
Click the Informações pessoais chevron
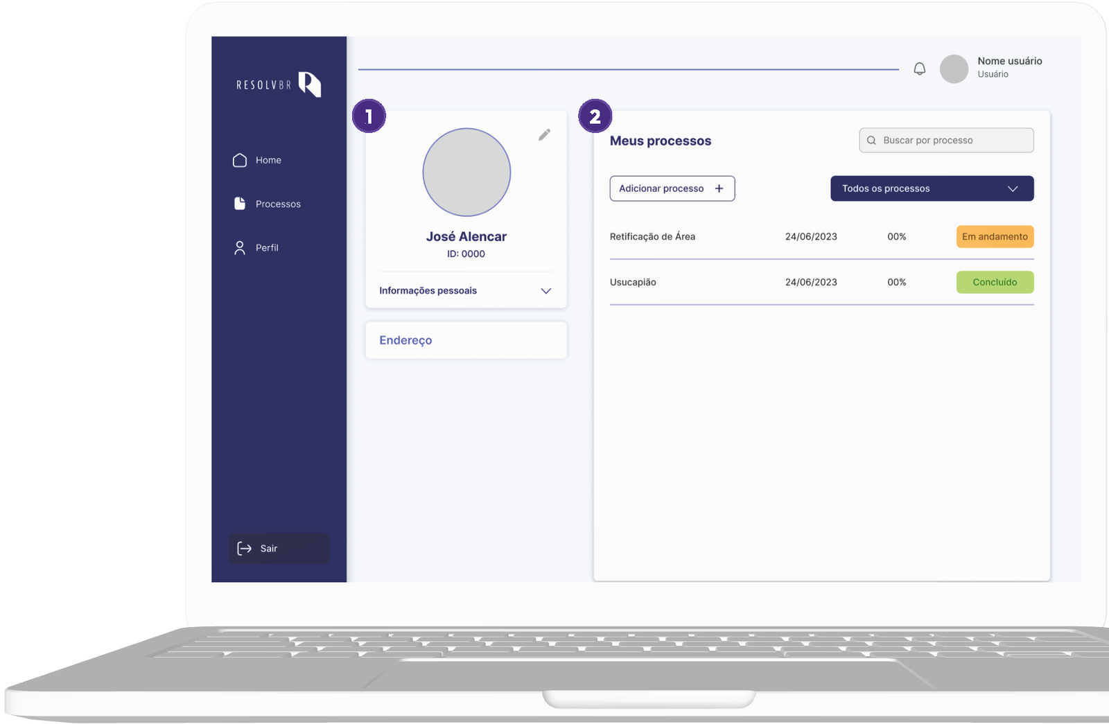coord(545,291)
